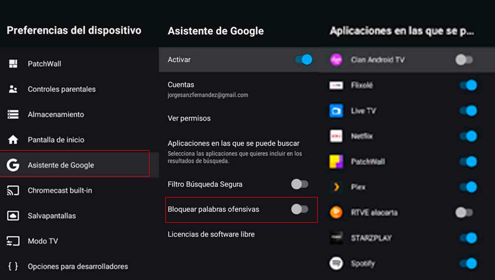Disable the STARZPLAY toggle
This screenshot has width=495, height=280.
pyautogui.click(x=468, y=238)
